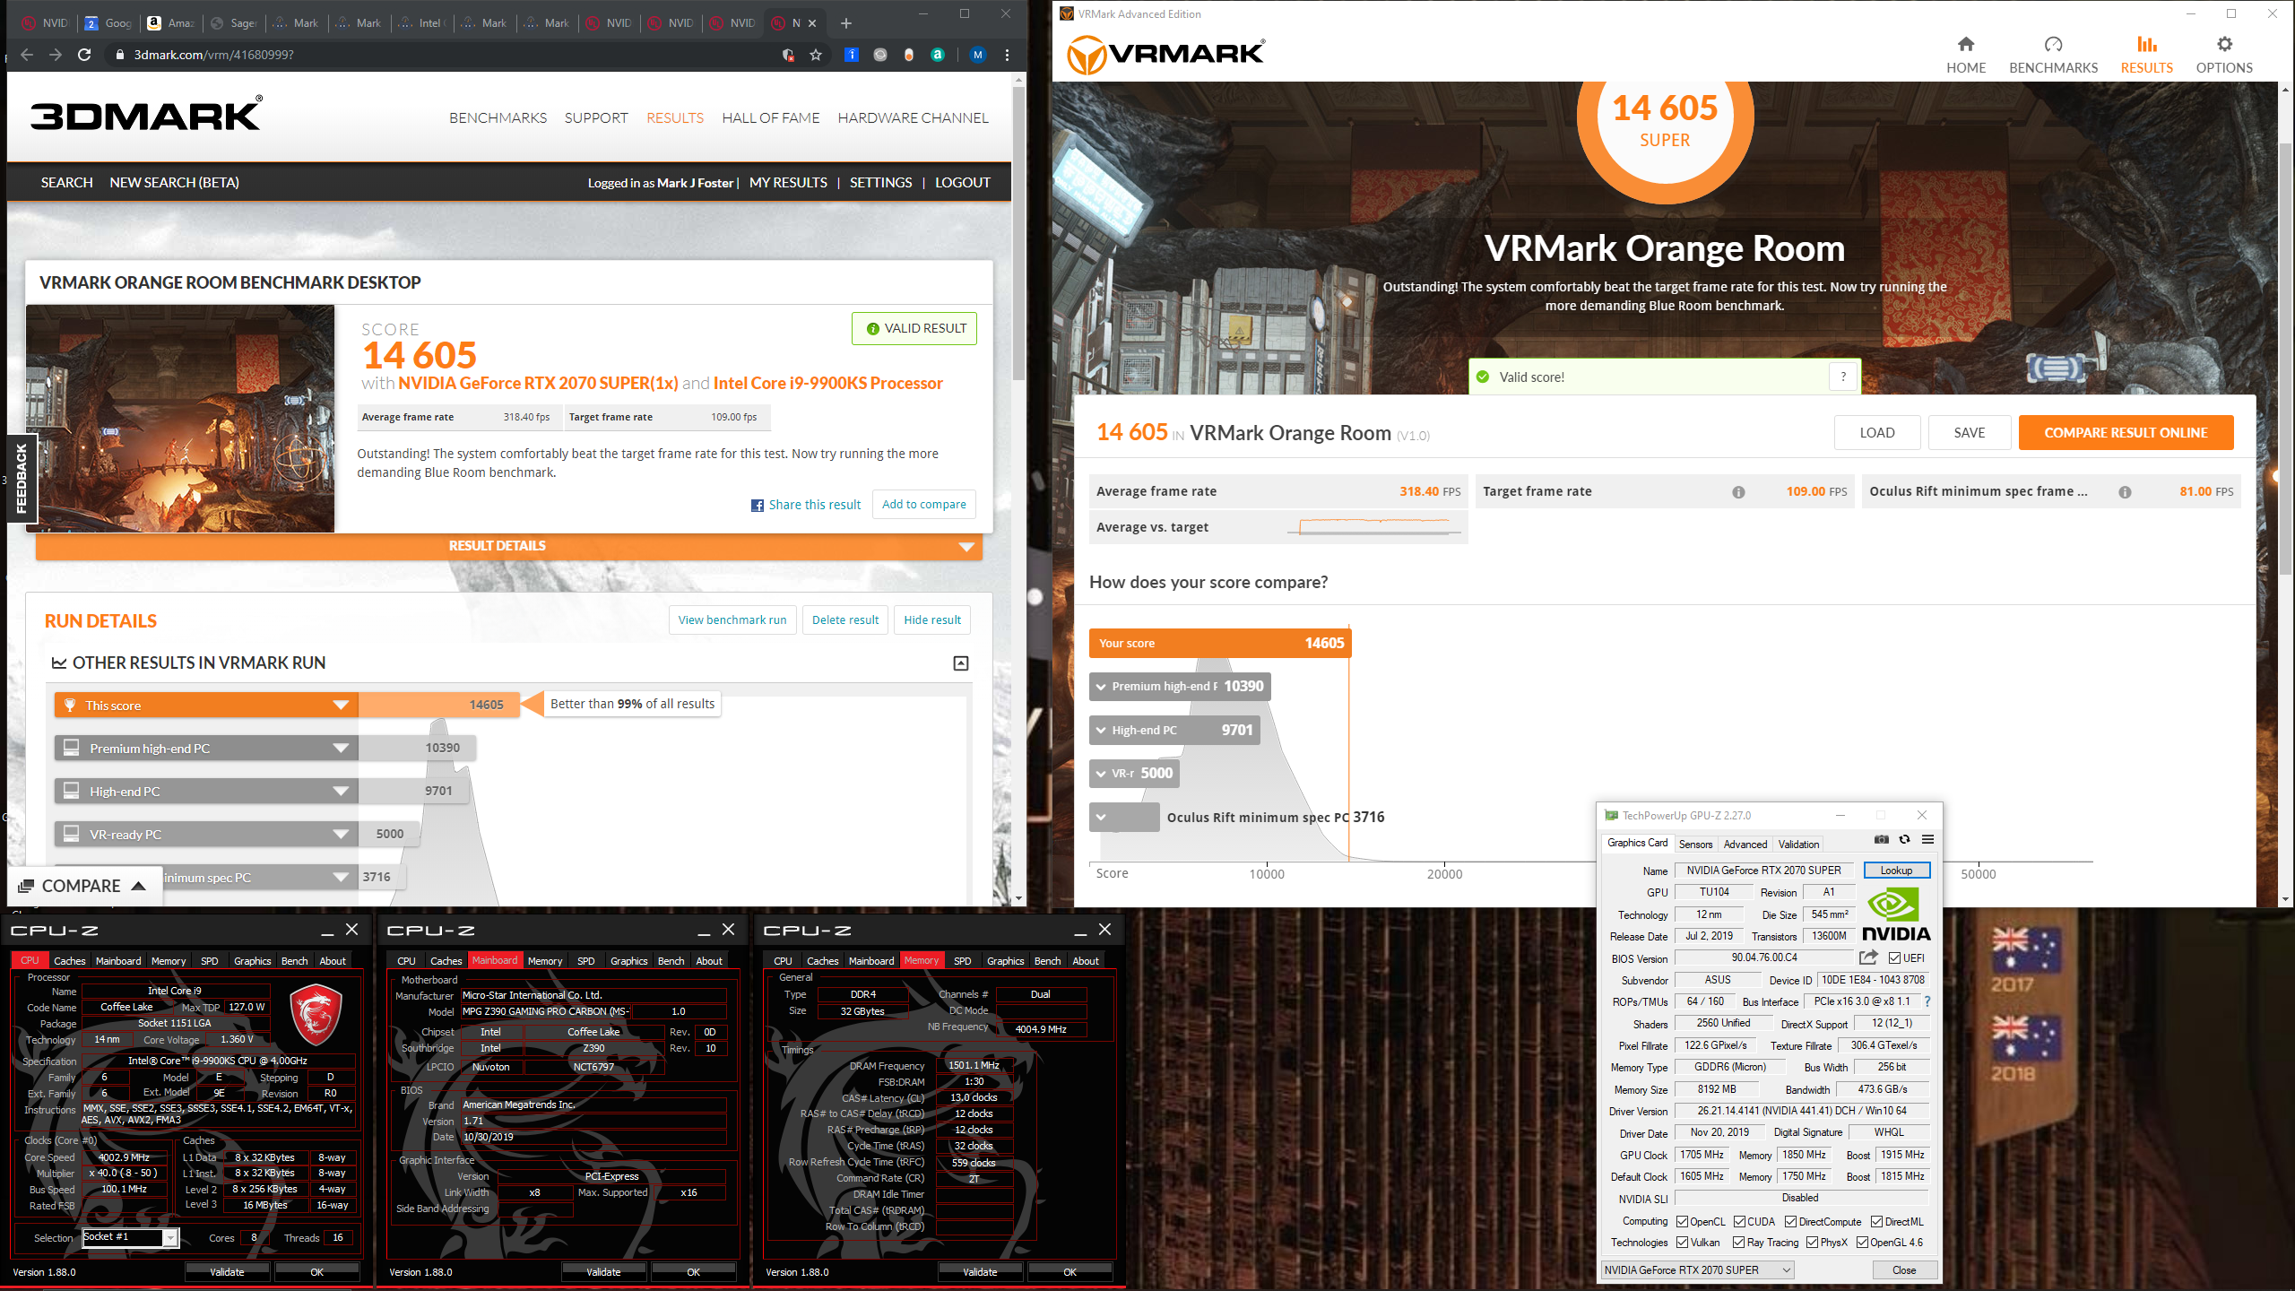Expand This score dropdown row
Screen dimensions: 2295x1291
tap(206, 706)
